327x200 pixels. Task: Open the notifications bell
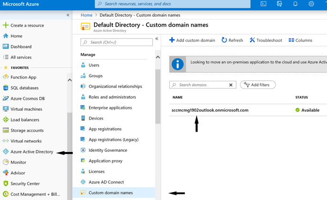[295, 4]
